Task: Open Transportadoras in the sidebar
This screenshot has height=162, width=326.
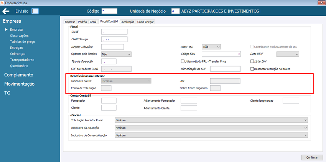Action: pyautogui.click(x=22, y=60)
